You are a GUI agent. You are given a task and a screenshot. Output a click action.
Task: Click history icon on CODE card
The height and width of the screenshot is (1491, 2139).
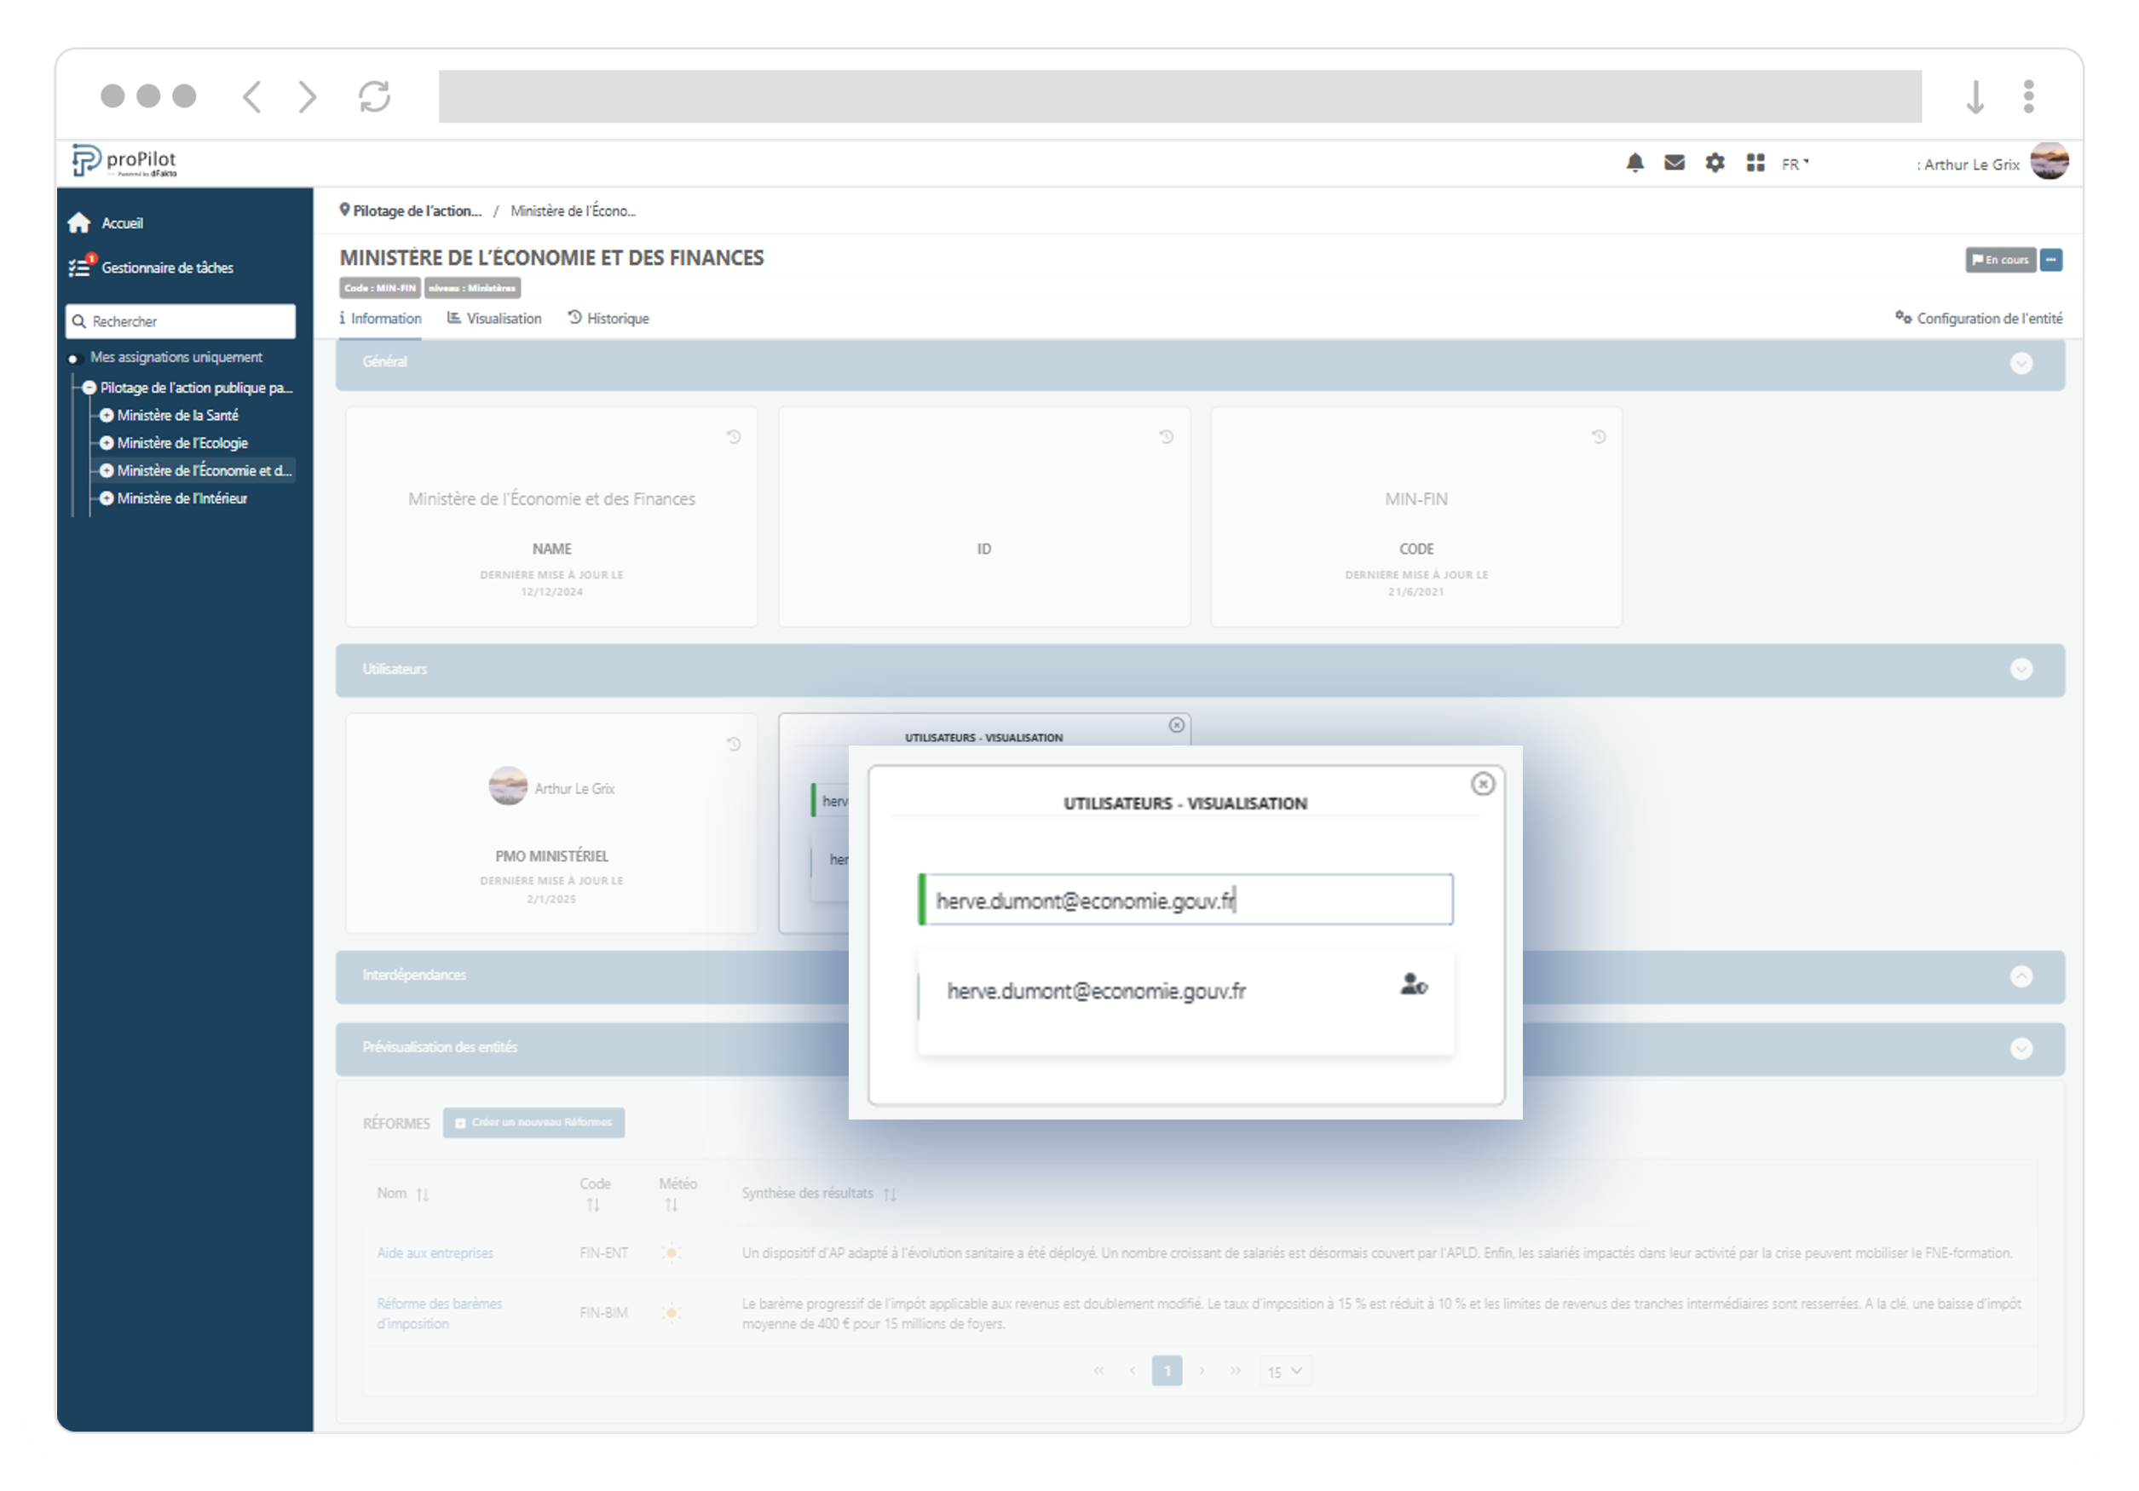[1599, 437]
